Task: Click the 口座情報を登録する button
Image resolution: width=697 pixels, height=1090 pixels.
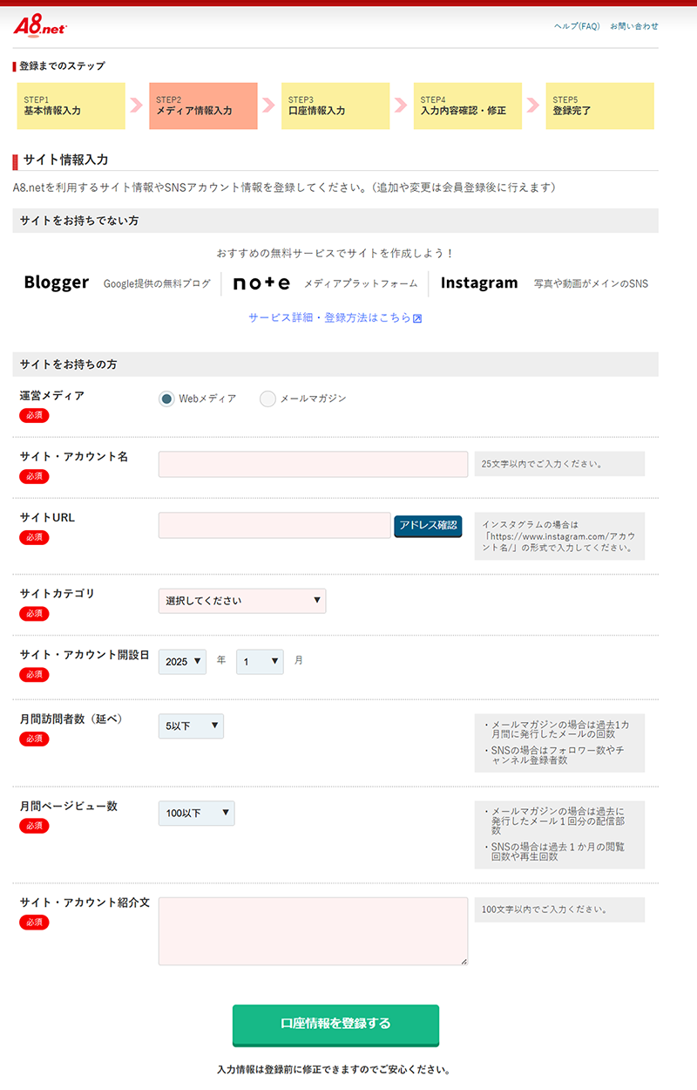Action: pos(335,1024)
